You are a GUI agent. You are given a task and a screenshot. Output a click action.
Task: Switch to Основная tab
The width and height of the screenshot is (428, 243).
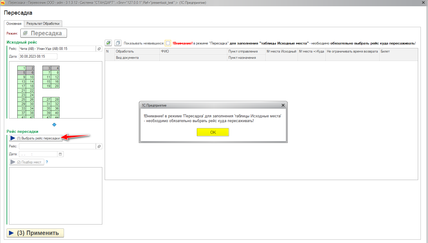(14, 24)
